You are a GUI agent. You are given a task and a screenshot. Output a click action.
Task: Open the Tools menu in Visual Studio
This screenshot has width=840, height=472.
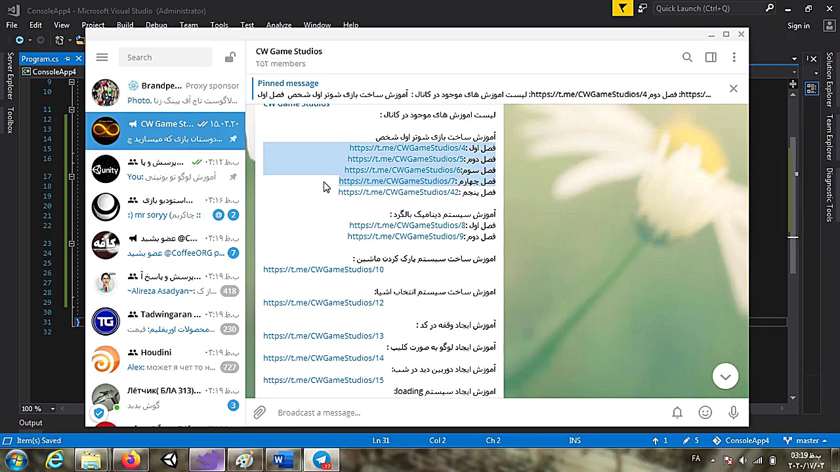[x=219, y=26]
